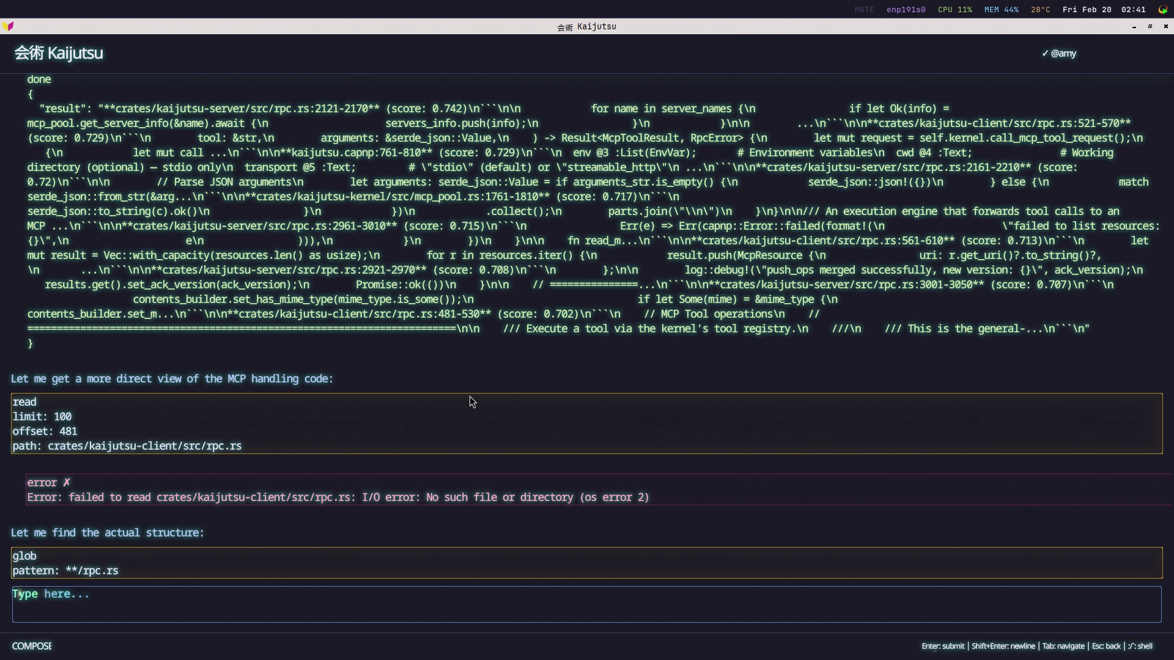Click the checkmark next to @amy
The image size is (1174, 660).
[1045, 54]
